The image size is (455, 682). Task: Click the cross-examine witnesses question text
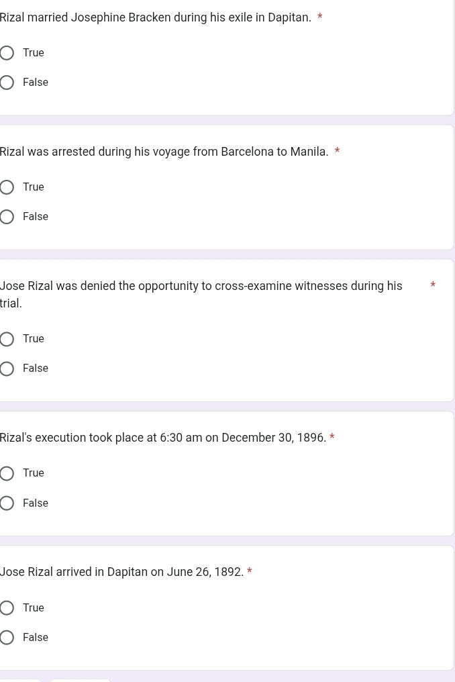201,295
